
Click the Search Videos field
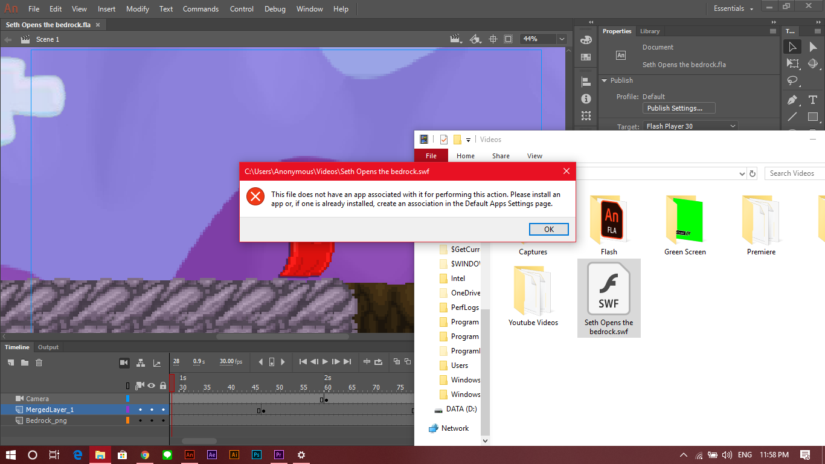(795, 173)
